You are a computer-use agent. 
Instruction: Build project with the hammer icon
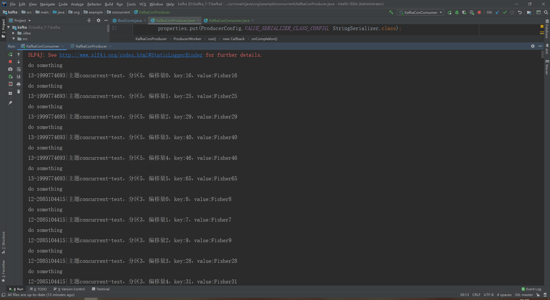(391, 12)
